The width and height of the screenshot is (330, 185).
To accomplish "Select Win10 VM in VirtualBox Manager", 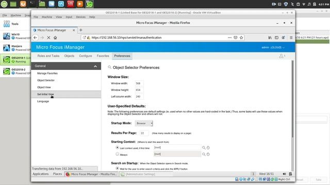I will 15,36.
